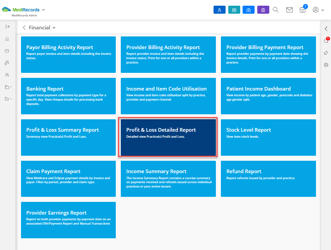Open Provider Billing Activity Report tile
Image resolution: width=331 pixels, height=250 pixels.
[x=168, y=54]
